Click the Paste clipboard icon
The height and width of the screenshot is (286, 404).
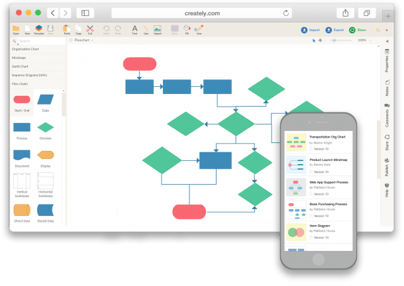click(67, 28)
